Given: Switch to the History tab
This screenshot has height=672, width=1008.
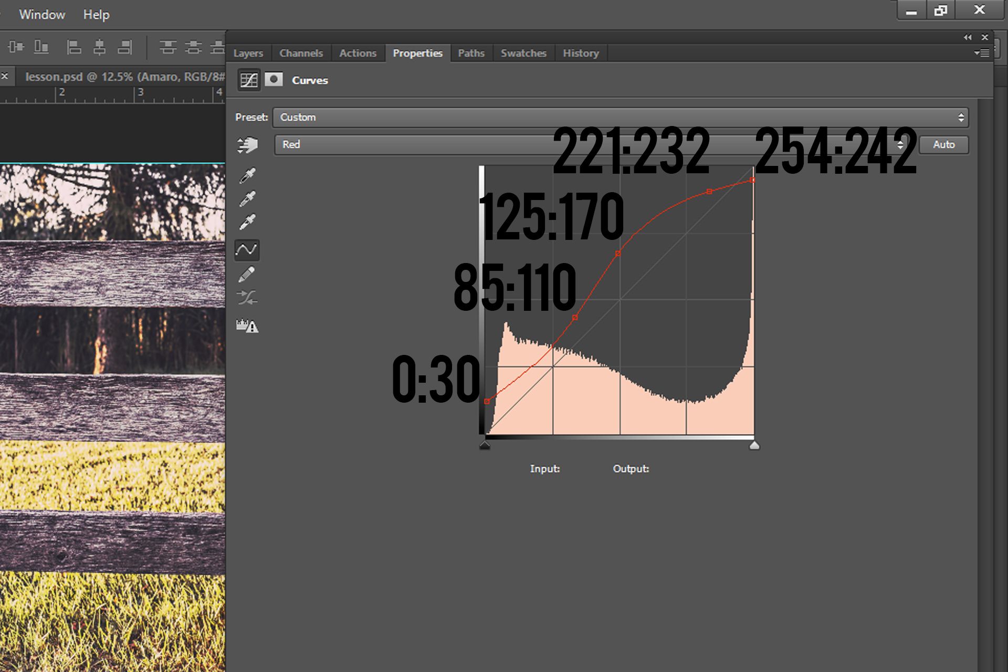Looking at the screenshot, I should click(581, 53).
